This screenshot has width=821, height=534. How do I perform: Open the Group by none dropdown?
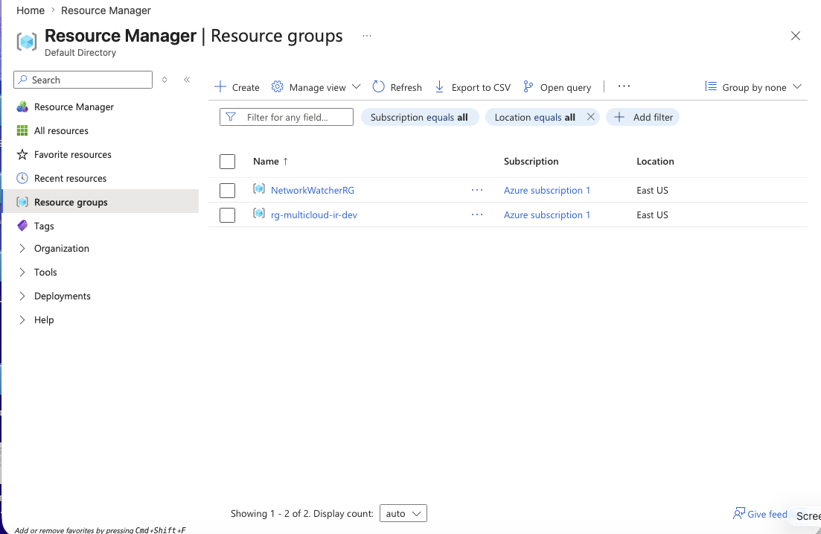(x=754, y=87)
